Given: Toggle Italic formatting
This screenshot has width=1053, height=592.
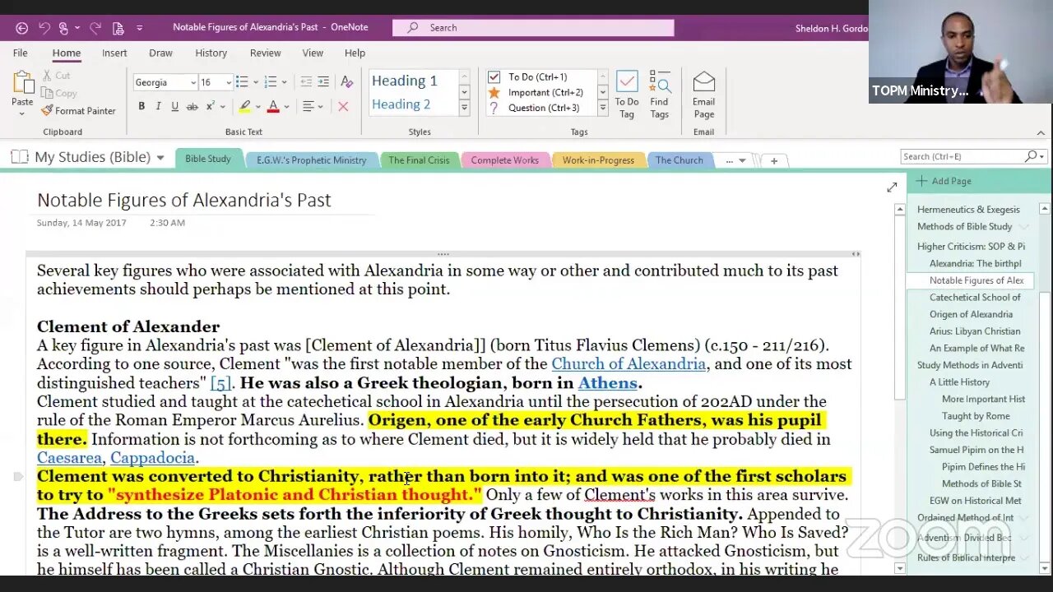Looking at the screenshot, I should [158, 107].
